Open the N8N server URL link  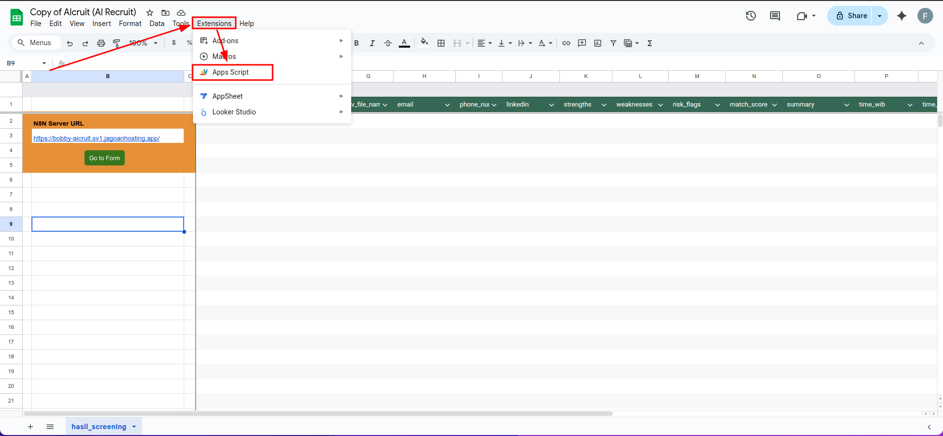tap(96, 138)
